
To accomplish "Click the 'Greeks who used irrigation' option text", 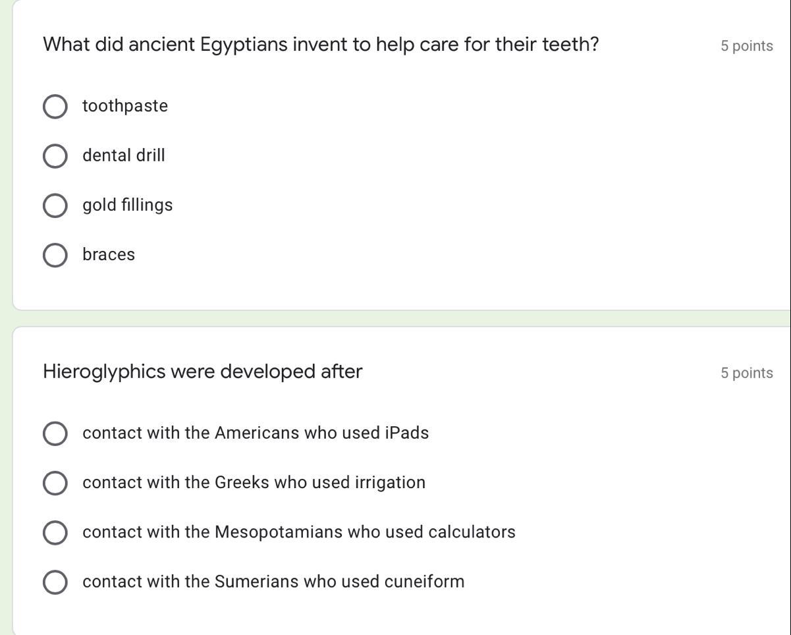I will click(x=254, y=482).
